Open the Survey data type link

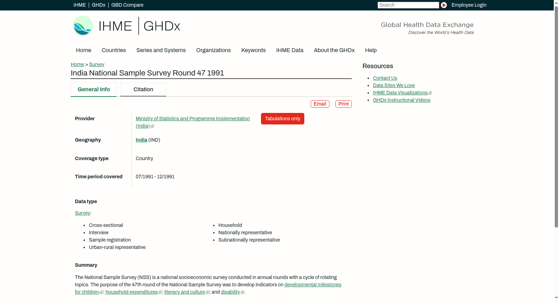(82, 213)
